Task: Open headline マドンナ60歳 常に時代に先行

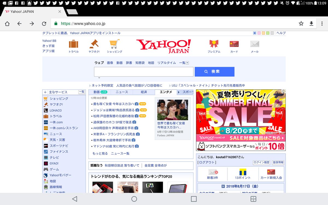Action: (114, 146)
